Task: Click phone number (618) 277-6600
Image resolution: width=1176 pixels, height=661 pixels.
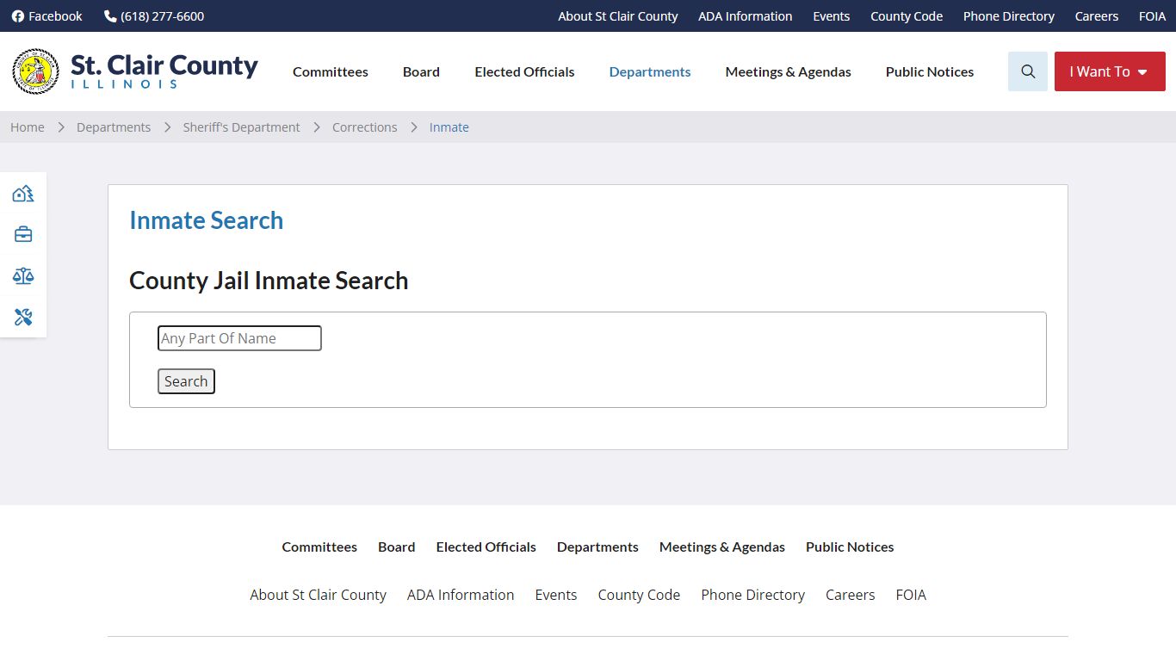Action: 154,16
